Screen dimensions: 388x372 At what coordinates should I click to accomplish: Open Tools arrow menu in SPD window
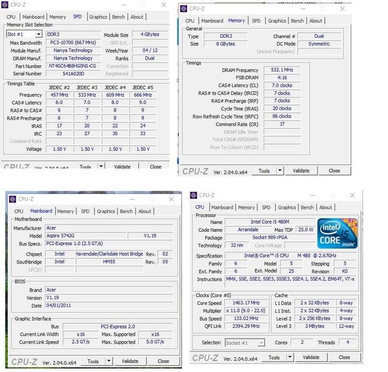click(101, 166)
